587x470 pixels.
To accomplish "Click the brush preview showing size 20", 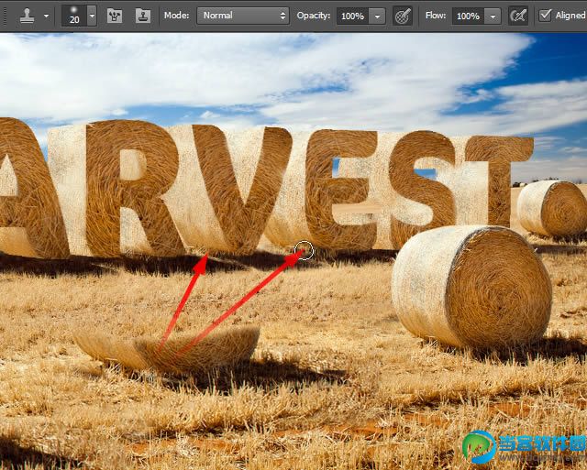I will point(74,16).
